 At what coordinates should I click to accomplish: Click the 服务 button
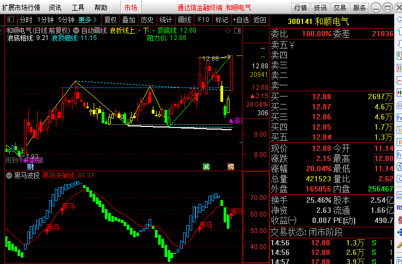359,7
